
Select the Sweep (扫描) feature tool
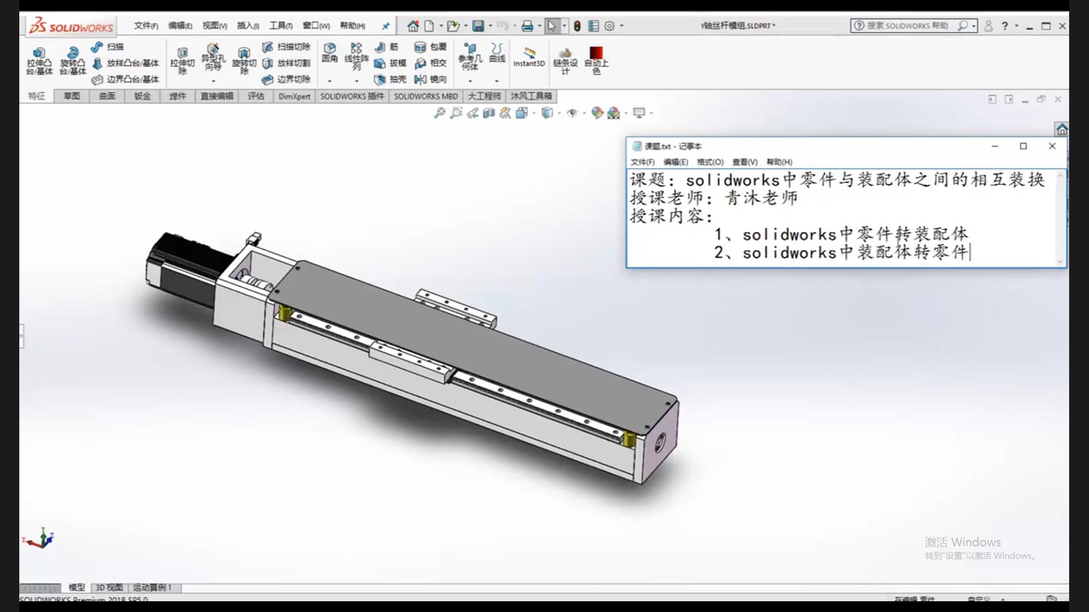pos(108,47)
